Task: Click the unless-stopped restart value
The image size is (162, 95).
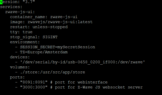Action: point(50,27)
